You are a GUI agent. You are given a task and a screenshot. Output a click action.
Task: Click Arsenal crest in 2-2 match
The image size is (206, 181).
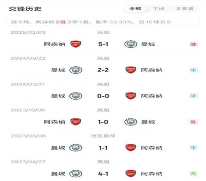[x=131, y=70]
